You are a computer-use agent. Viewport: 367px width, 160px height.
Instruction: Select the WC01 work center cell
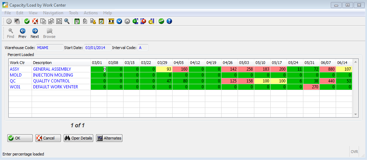coord(21,87)
